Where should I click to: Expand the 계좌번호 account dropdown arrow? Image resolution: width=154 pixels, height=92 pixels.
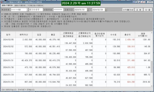coord(27,10)
